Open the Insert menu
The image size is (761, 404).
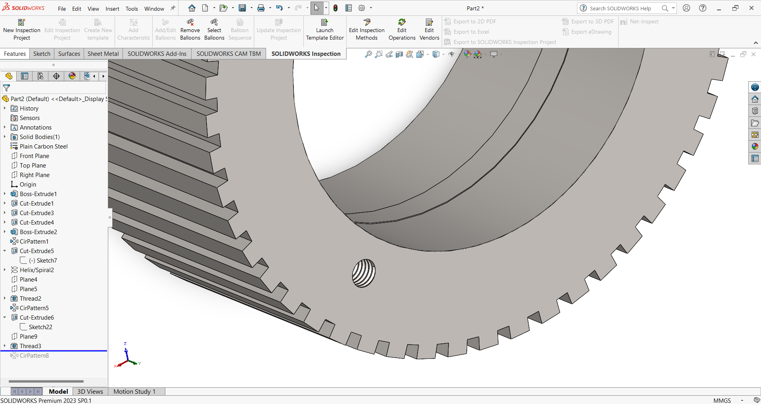(112, 9)
